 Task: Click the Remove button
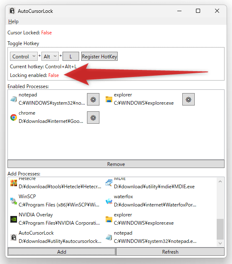coord(116,164)
